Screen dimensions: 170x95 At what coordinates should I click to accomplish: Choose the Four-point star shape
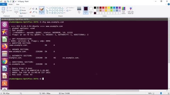[50, 13]
